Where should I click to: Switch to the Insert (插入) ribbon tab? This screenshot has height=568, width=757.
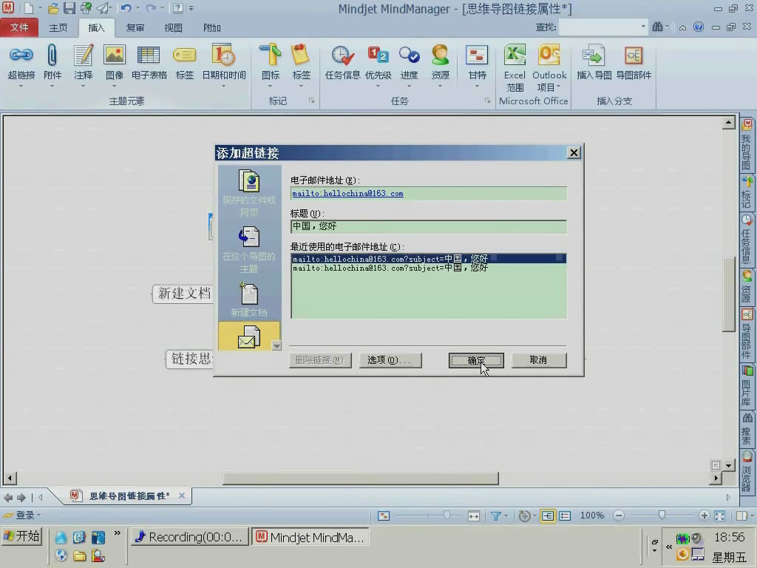click(97, 27)
